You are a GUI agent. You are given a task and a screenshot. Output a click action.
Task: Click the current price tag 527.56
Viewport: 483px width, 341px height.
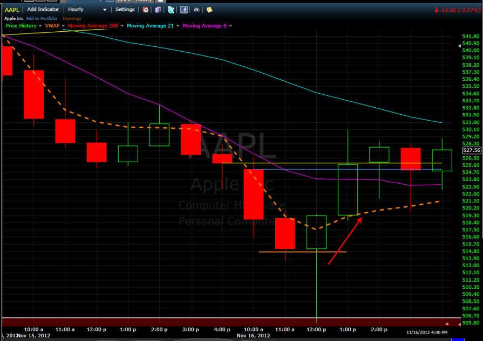472,150
